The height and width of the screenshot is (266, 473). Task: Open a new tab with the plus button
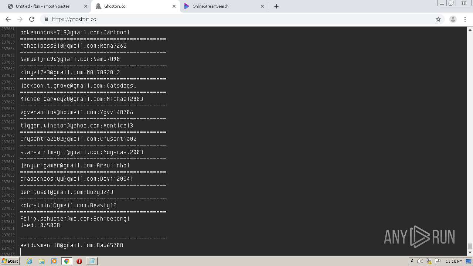click(x=276, y=6)
